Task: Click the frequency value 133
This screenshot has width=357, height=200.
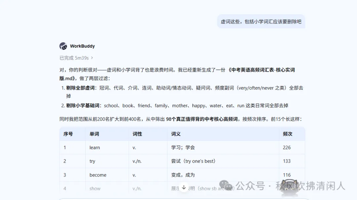Action: tap(287, 161)
